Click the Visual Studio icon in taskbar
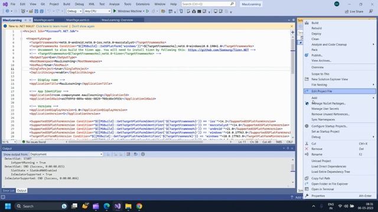This screenshot has height=212, width=378. pos(118,206)
